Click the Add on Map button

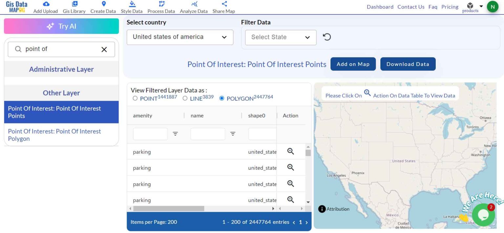(x=353, y=64)
